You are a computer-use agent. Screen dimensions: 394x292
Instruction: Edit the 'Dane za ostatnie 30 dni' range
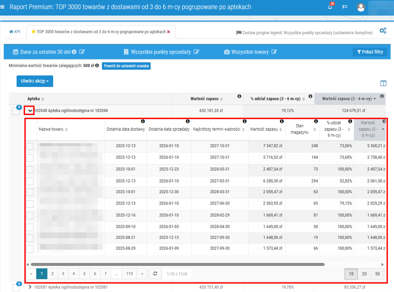[82, 52]
